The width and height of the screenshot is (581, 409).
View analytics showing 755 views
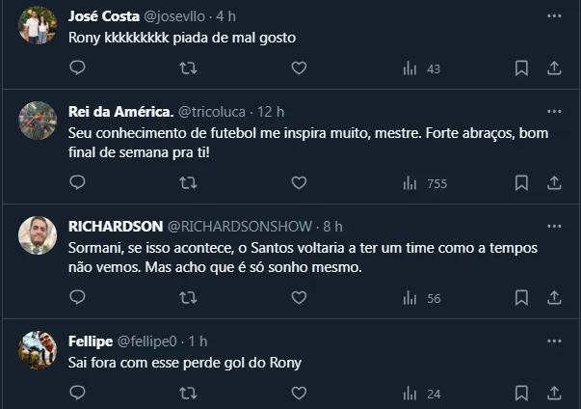coord(423,182)
